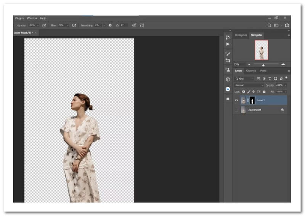Switch to the Paths tab
The image size is (305, 216).
[x=263, y=71]
